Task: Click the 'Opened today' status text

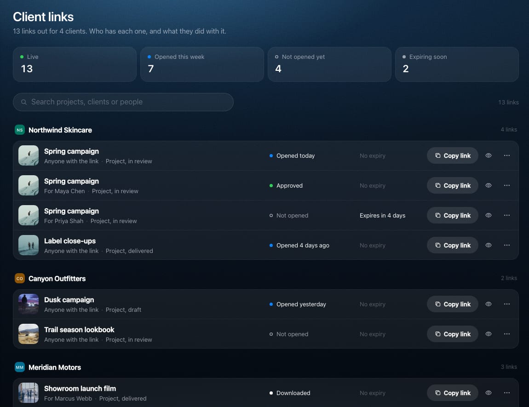Action: point(295,155)
